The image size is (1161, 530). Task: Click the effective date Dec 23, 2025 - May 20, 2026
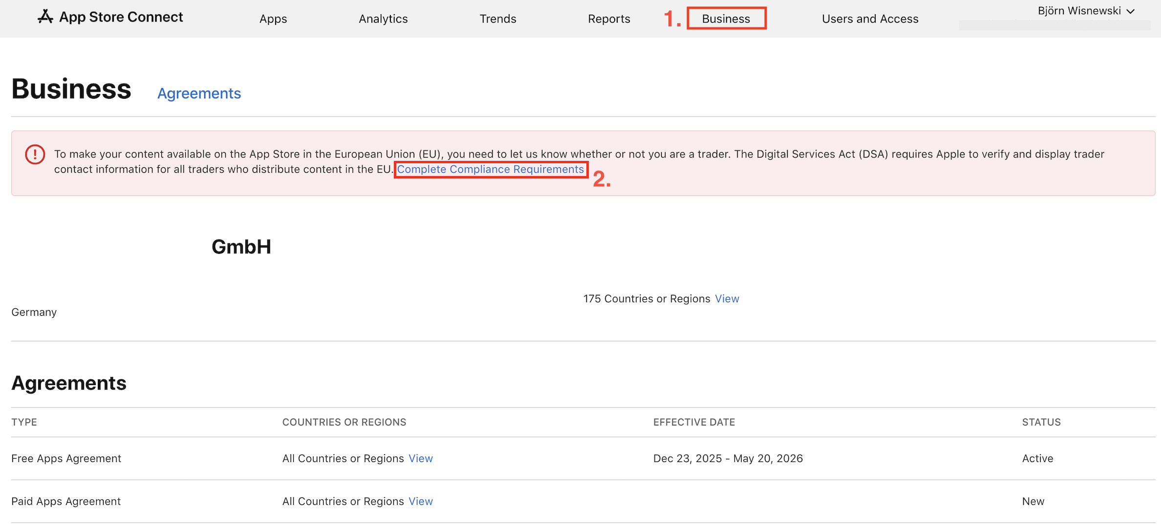coord(728,459)
